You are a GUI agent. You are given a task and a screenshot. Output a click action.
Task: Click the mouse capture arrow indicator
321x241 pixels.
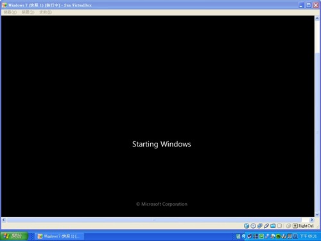point(295,226)
